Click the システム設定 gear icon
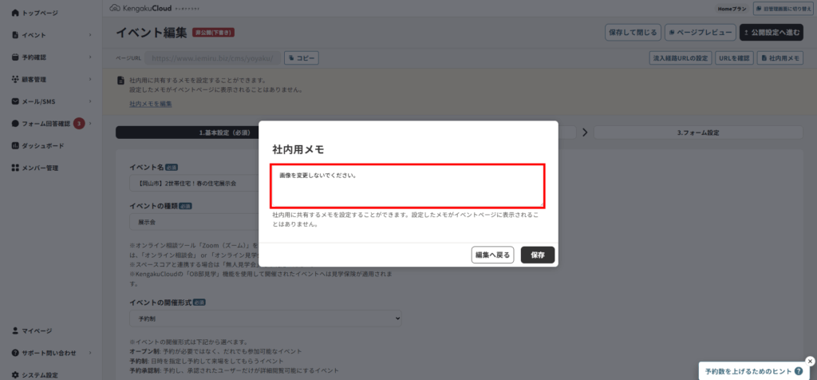Image resolution: width=817 pixels, height=380 pixels. [15, 375]
